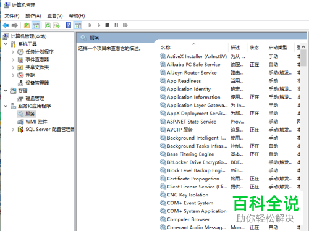Open the 操作(A) menu
Screen dimensions: 309x231
33,16
